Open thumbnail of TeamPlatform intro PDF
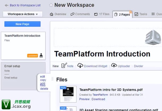162x111 pixels. [68, 94]
